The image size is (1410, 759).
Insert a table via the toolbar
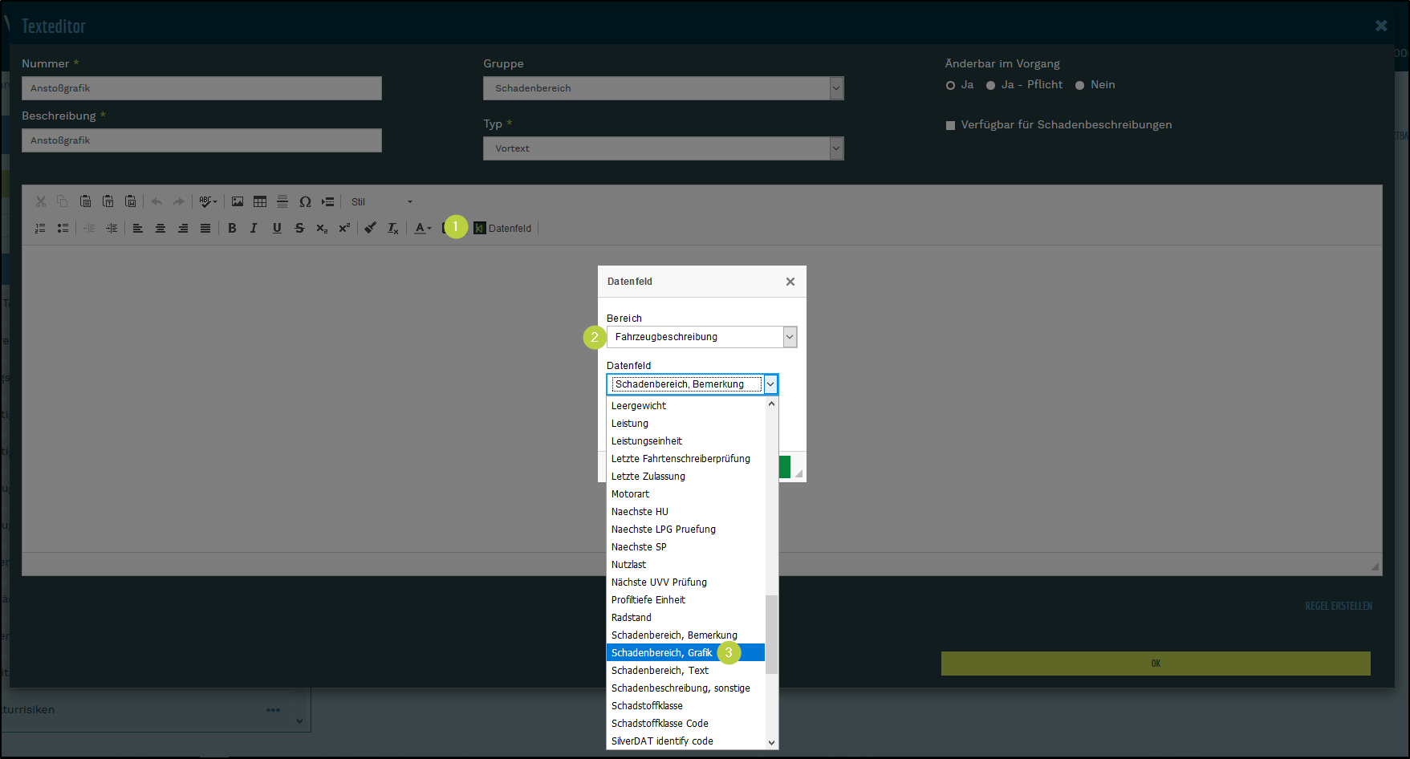click(x=260, y=202)
